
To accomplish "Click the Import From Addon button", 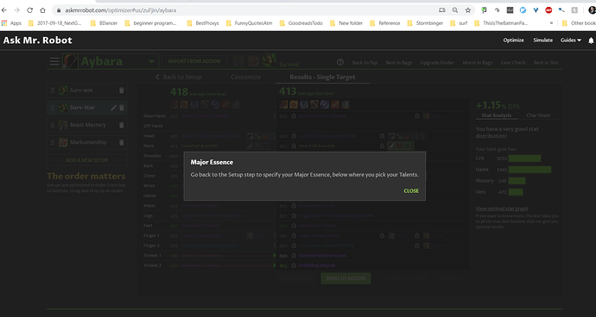I will (194, 61).
